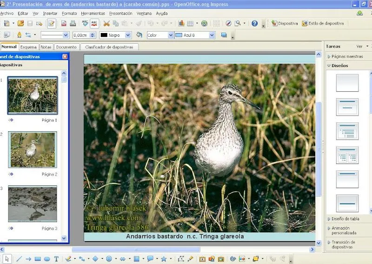The width and height of the screenshot is (372, 264).
Task: Open the New document dropdown arrow
Action: [13, 23]
